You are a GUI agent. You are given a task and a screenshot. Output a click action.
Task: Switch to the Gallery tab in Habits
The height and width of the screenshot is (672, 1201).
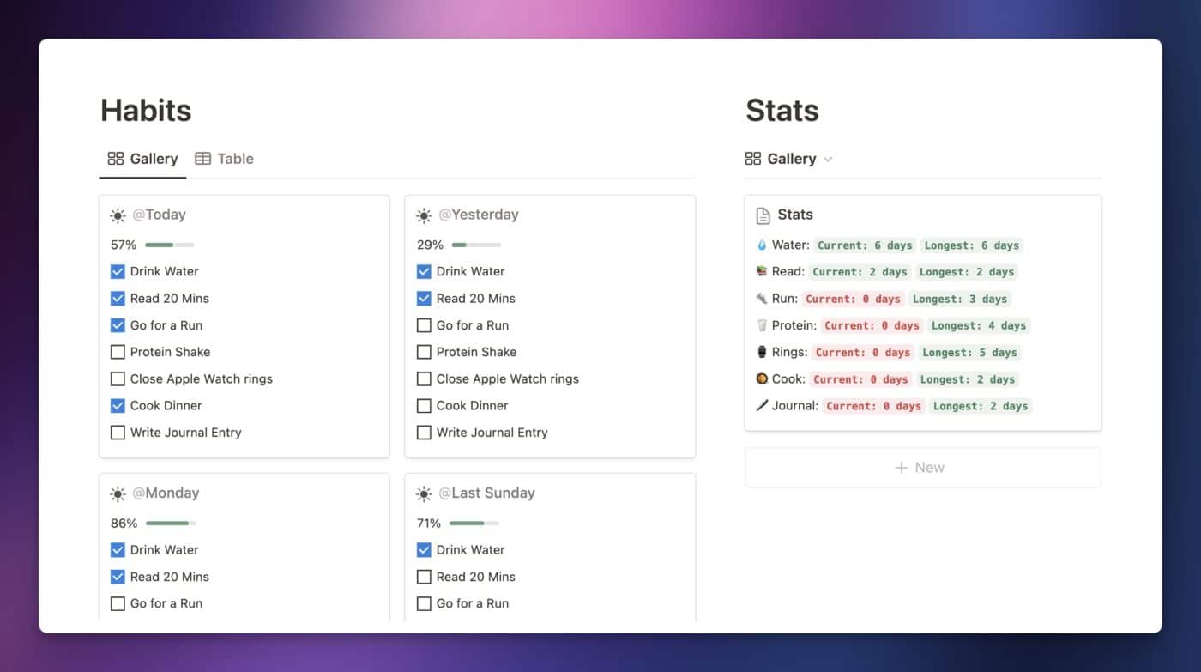tap(142, 159)
